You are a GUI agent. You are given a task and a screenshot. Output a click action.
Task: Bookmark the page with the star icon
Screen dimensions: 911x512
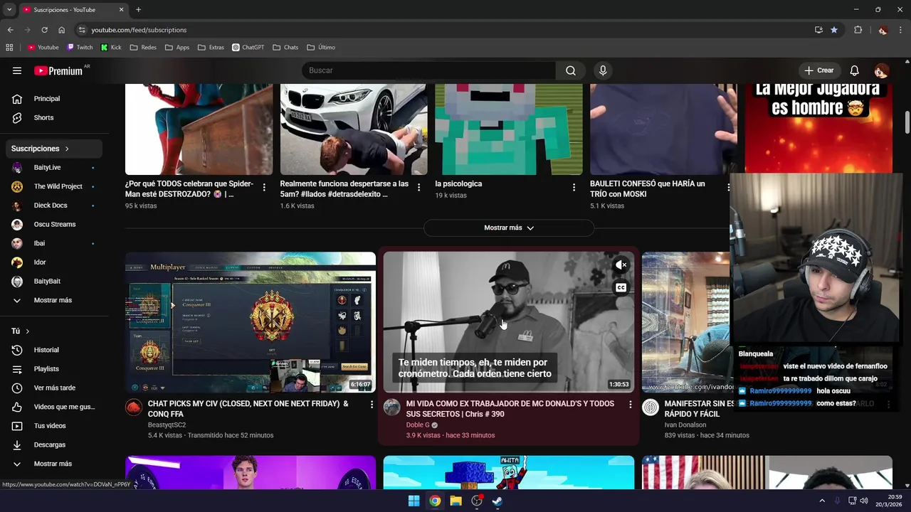(x=834, y=30)
